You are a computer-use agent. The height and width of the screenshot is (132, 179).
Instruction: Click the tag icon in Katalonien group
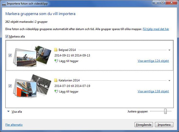tap(56, 91)
